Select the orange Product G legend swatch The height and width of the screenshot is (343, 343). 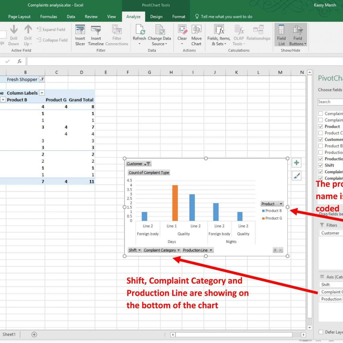[263, 218]
